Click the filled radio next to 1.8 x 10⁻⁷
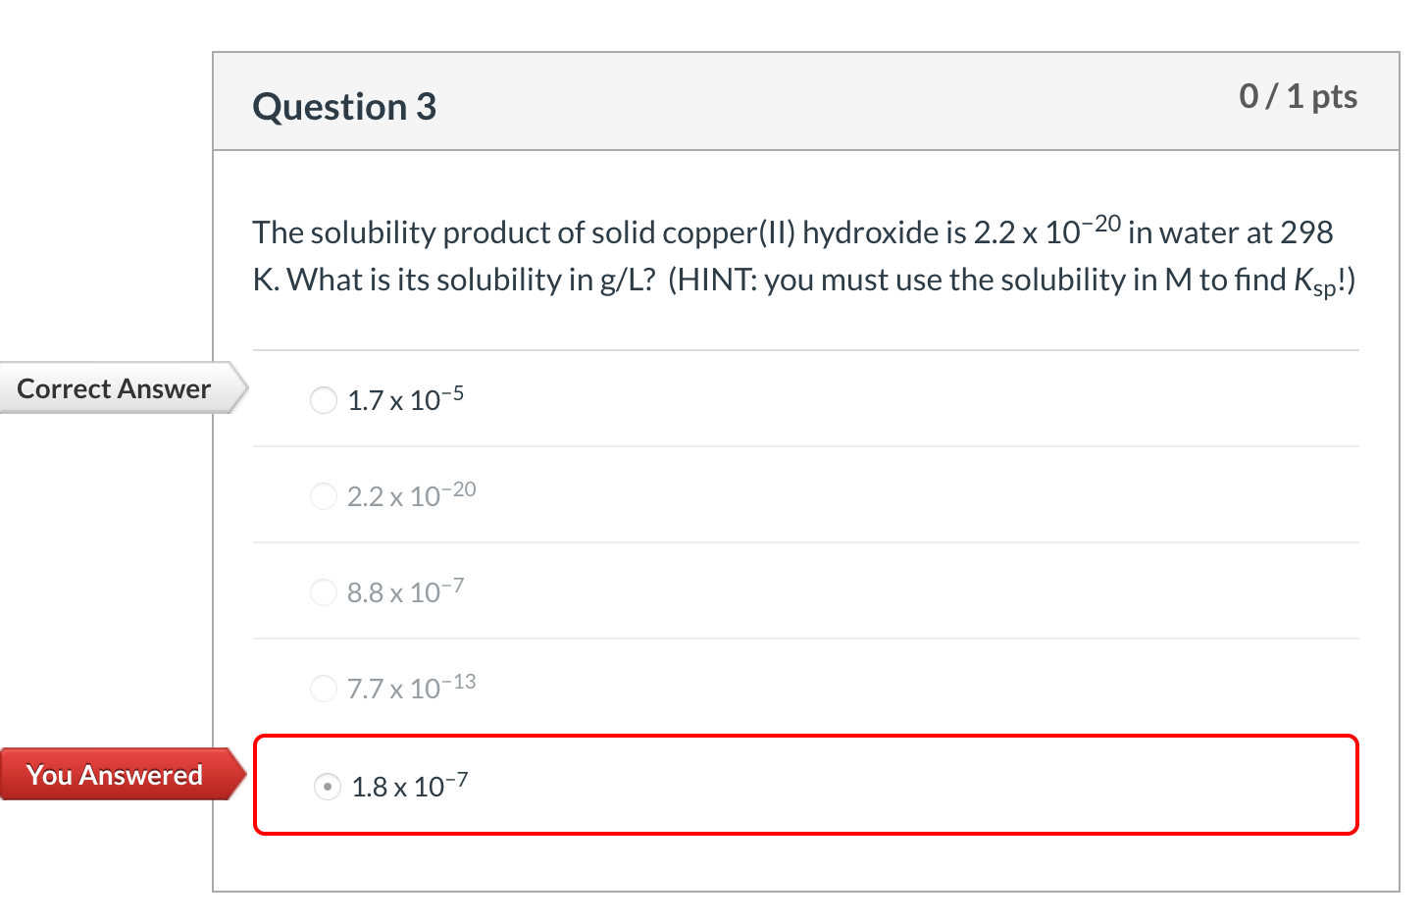This screenshot has width=1428, height=922. [327, 787]
